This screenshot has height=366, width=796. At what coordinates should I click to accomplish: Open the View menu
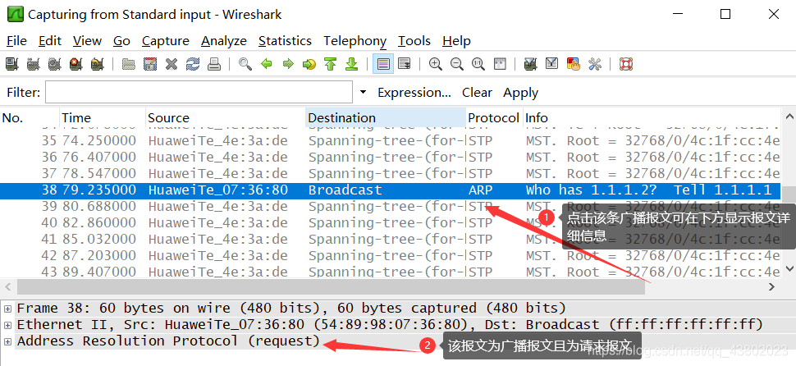coord(87,40)
